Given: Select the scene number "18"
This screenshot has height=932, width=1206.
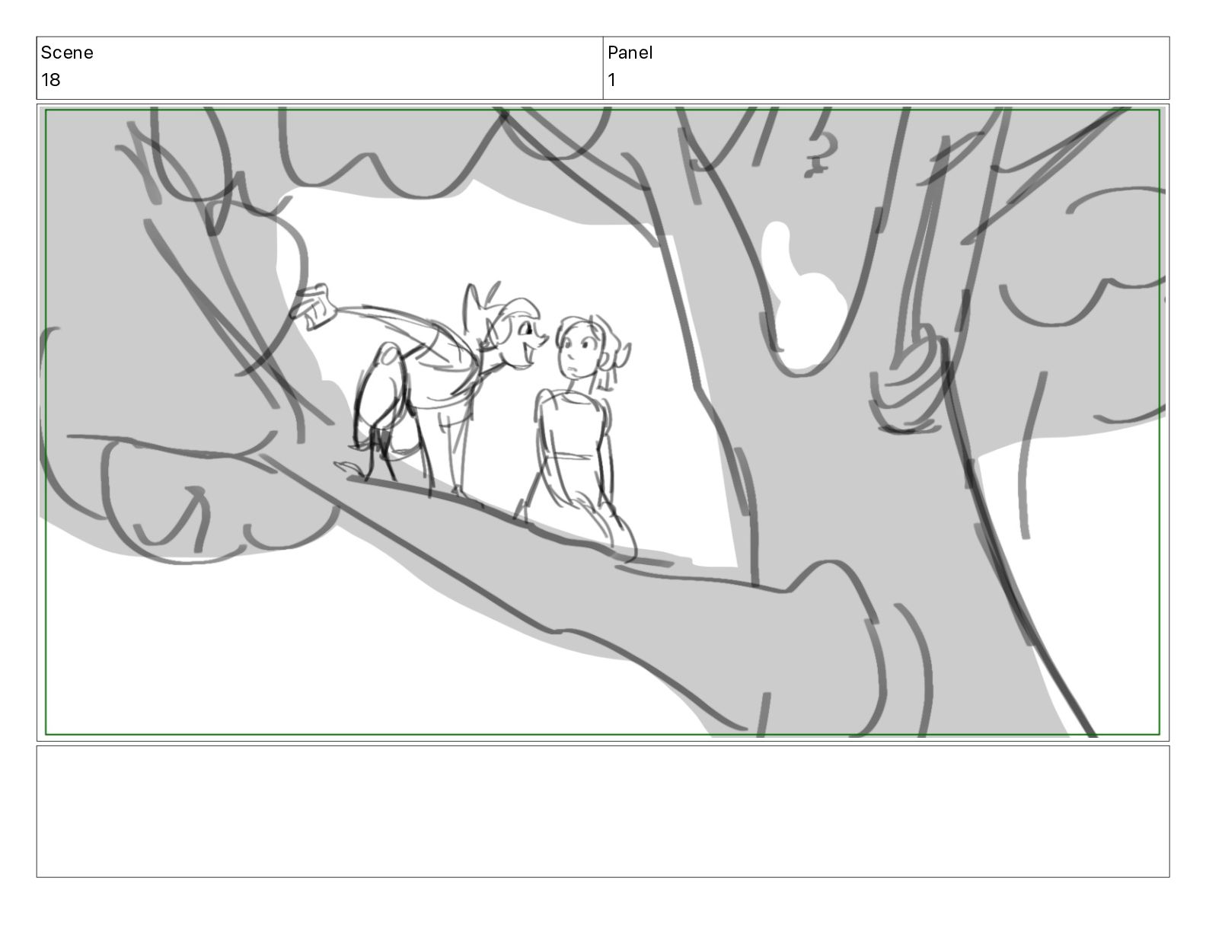Looking at the screenshot, I should (51, 80).
